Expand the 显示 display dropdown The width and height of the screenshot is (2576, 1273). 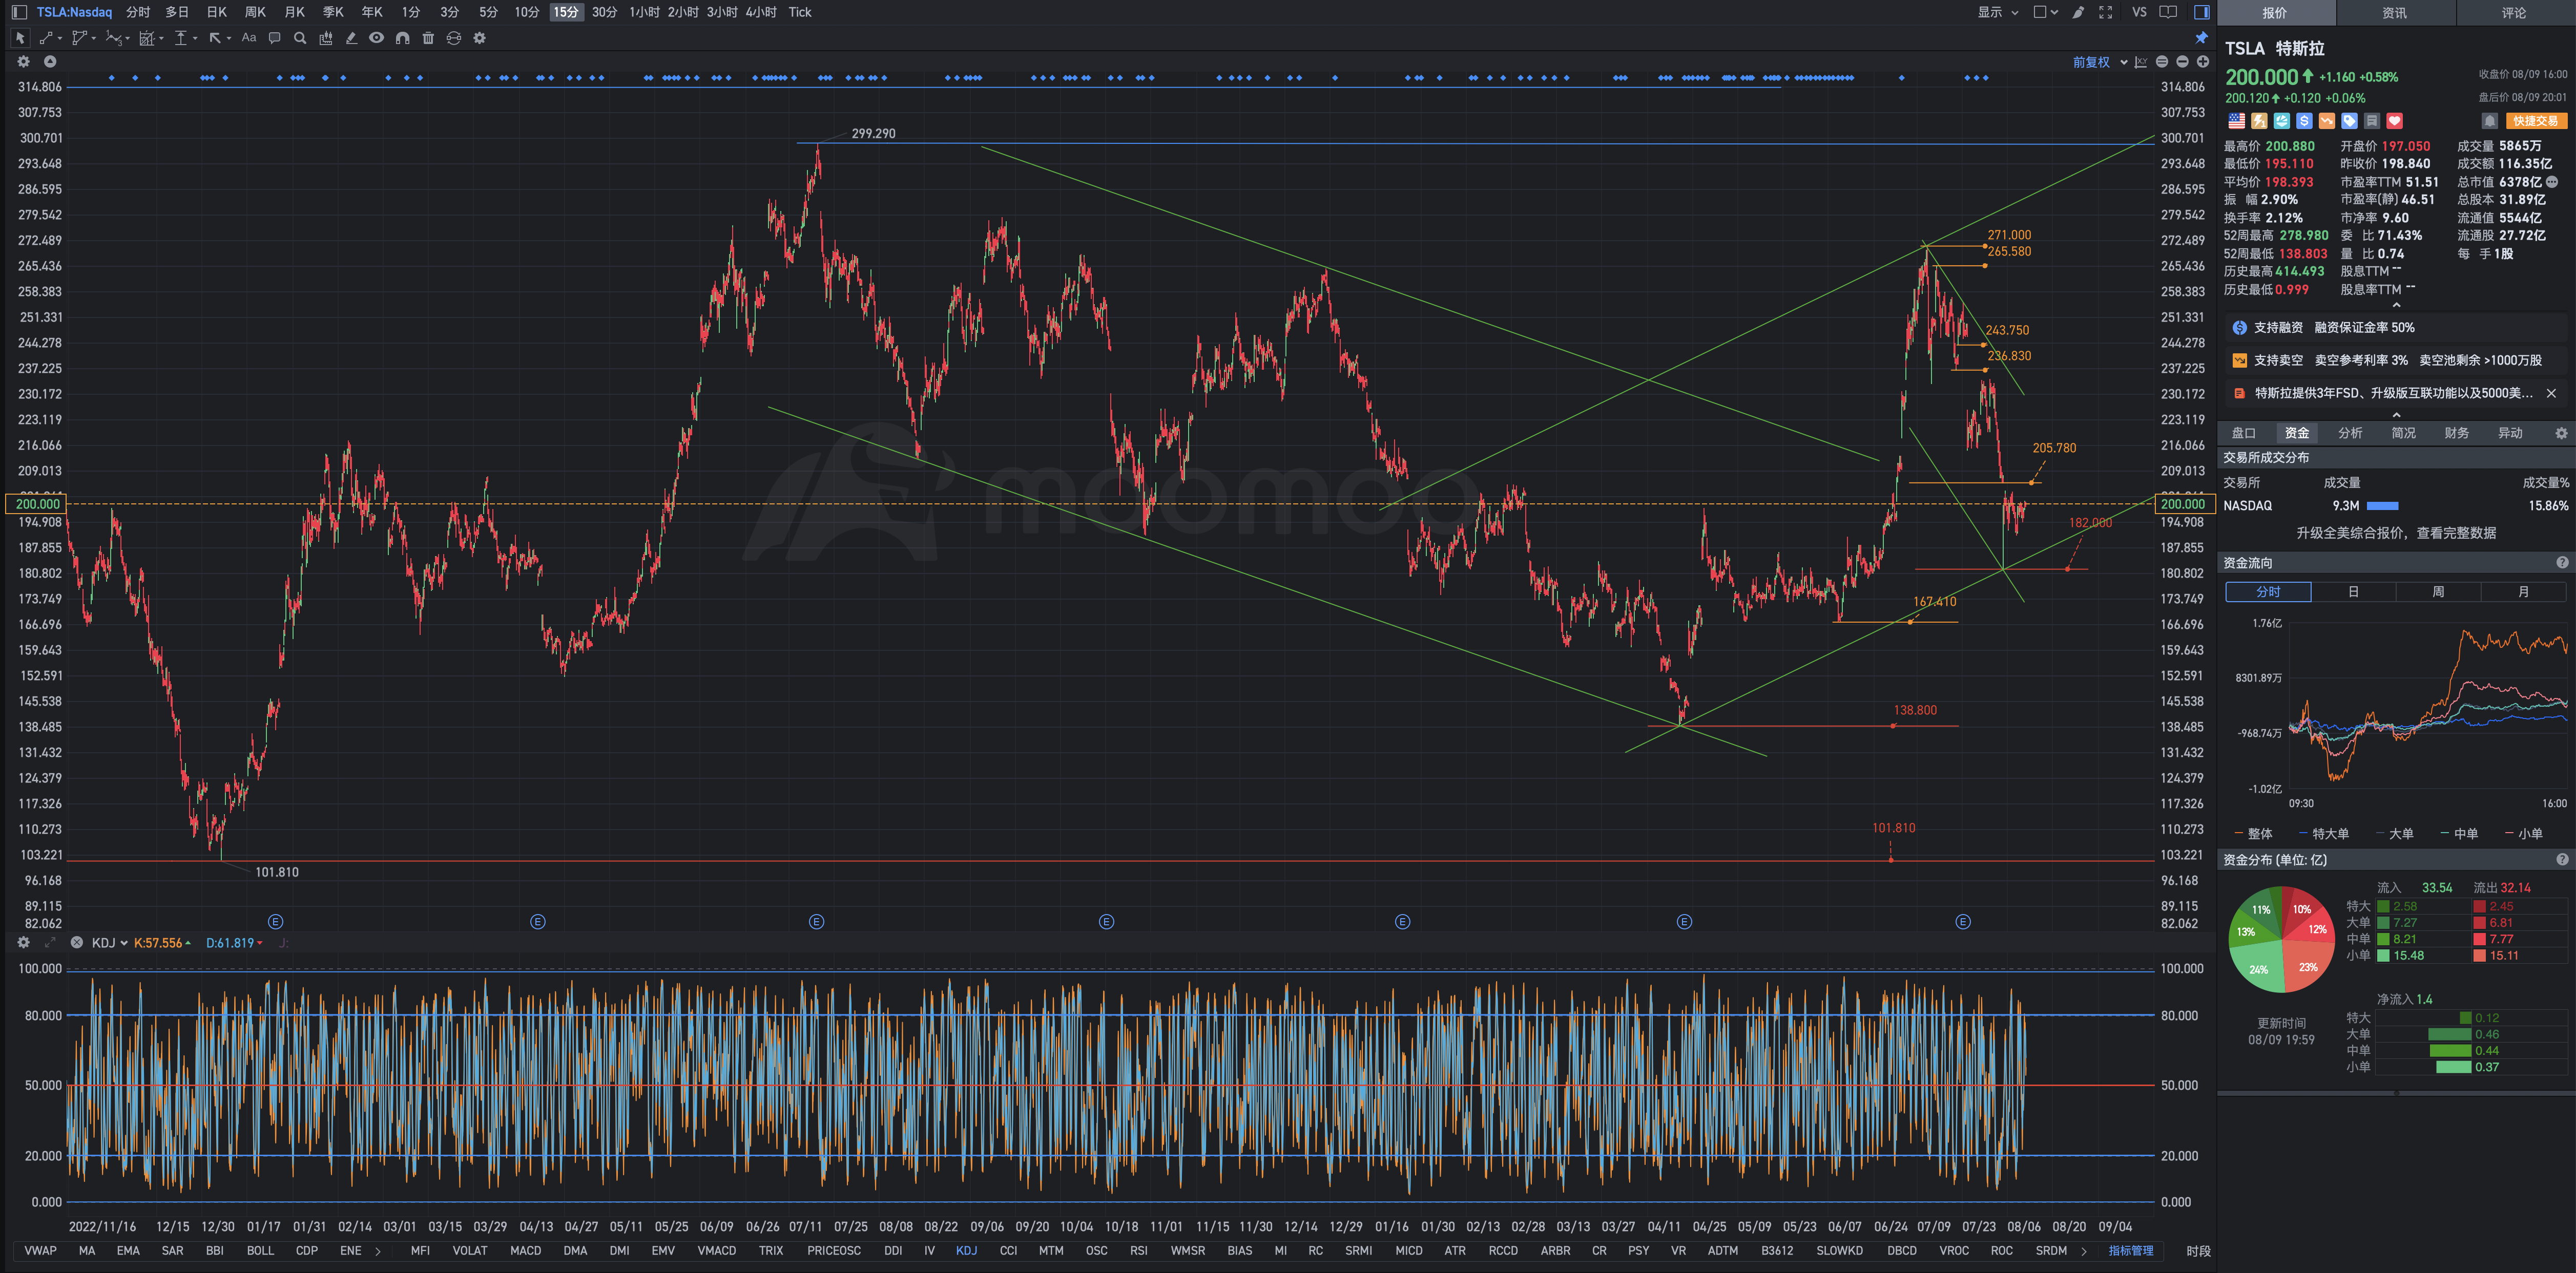tap(1997, 12)
